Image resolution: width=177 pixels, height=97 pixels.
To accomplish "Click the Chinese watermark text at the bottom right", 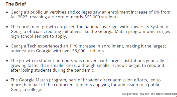I will (x=149, y=94).
